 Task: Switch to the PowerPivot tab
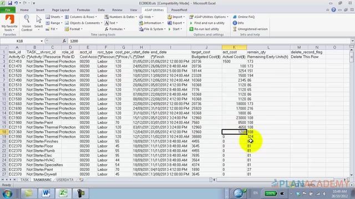click(x=179, y=10)
